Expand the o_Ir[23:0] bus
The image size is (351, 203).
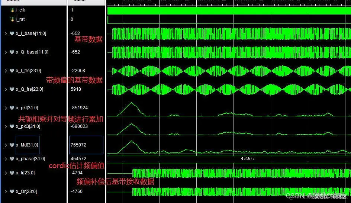point(6,173)
